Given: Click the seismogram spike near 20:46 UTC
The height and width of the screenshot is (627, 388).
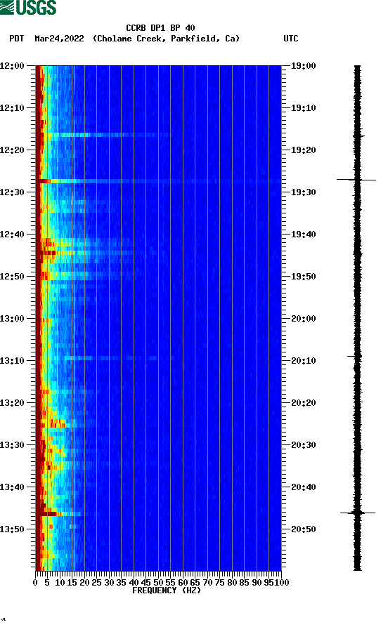Looking at the screenshot, I should coord(358,513).
